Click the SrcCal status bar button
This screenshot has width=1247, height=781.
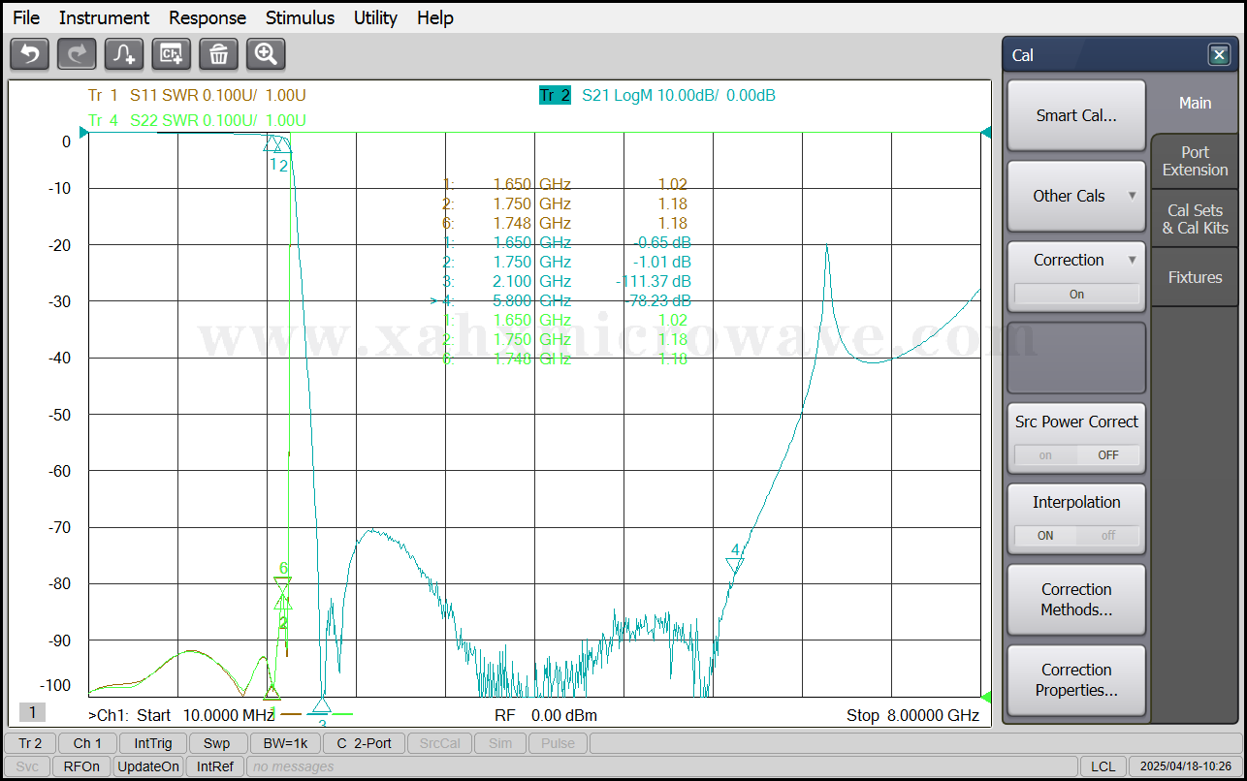click(440, 743)
